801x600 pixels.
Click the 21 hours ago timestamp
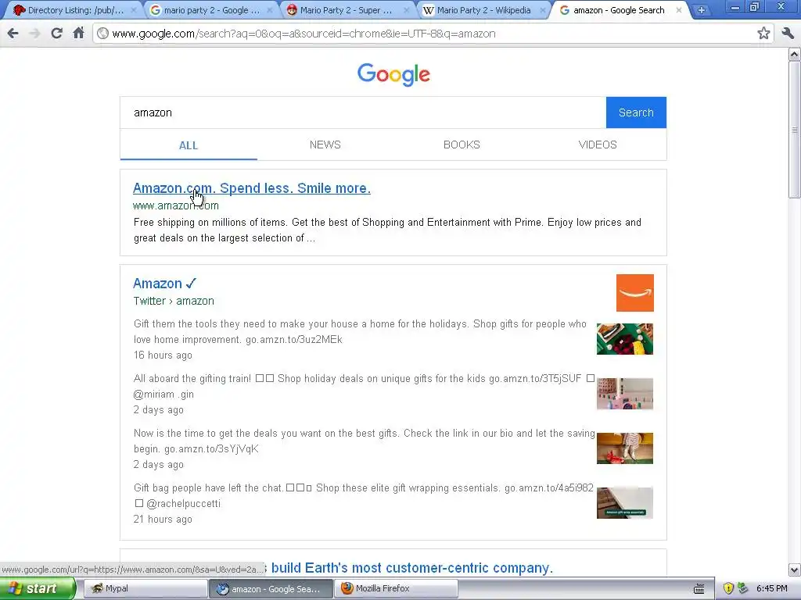tap(163, 520)
